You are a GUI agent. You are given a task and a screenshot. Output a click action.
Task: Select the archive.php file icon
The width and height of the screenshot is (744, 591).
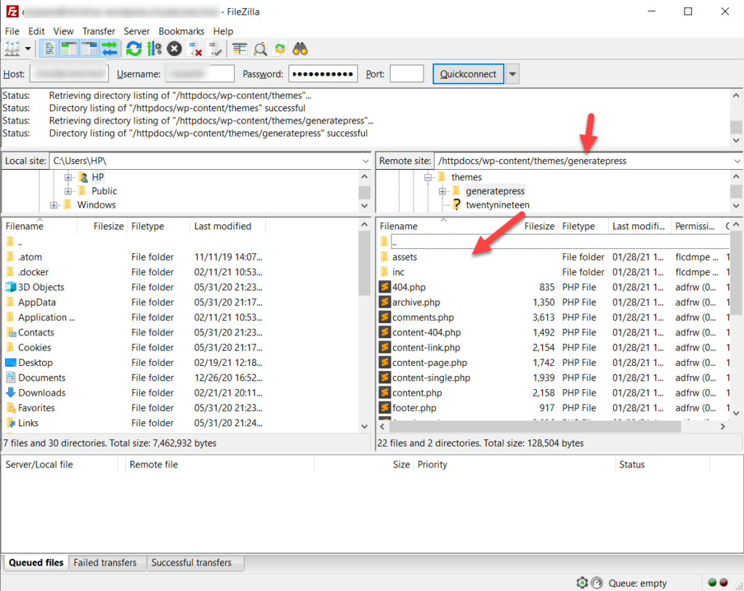pos(385,302)
